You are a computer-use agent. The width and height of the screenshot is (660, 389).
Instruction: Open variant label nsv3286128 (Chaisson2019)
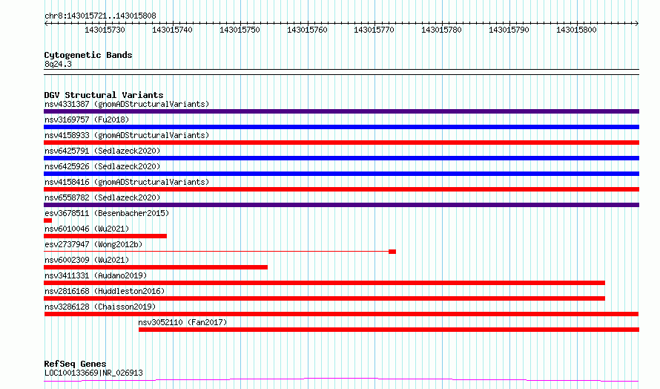point(100,307)
